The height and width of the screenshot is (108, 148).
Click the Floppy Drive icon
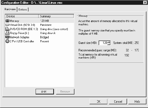[x=7, y=33]
